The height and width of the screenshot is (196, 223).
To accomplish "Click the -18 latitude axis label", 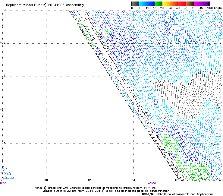I will 3,143.
